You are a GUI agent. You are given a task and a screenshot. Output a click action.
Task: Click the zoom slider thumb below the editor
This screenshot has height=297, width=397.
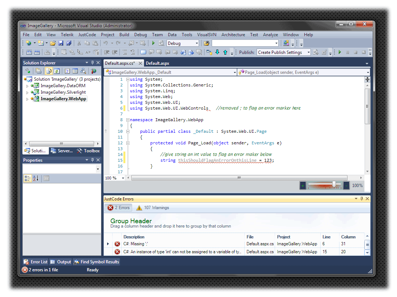click(334, 184)
